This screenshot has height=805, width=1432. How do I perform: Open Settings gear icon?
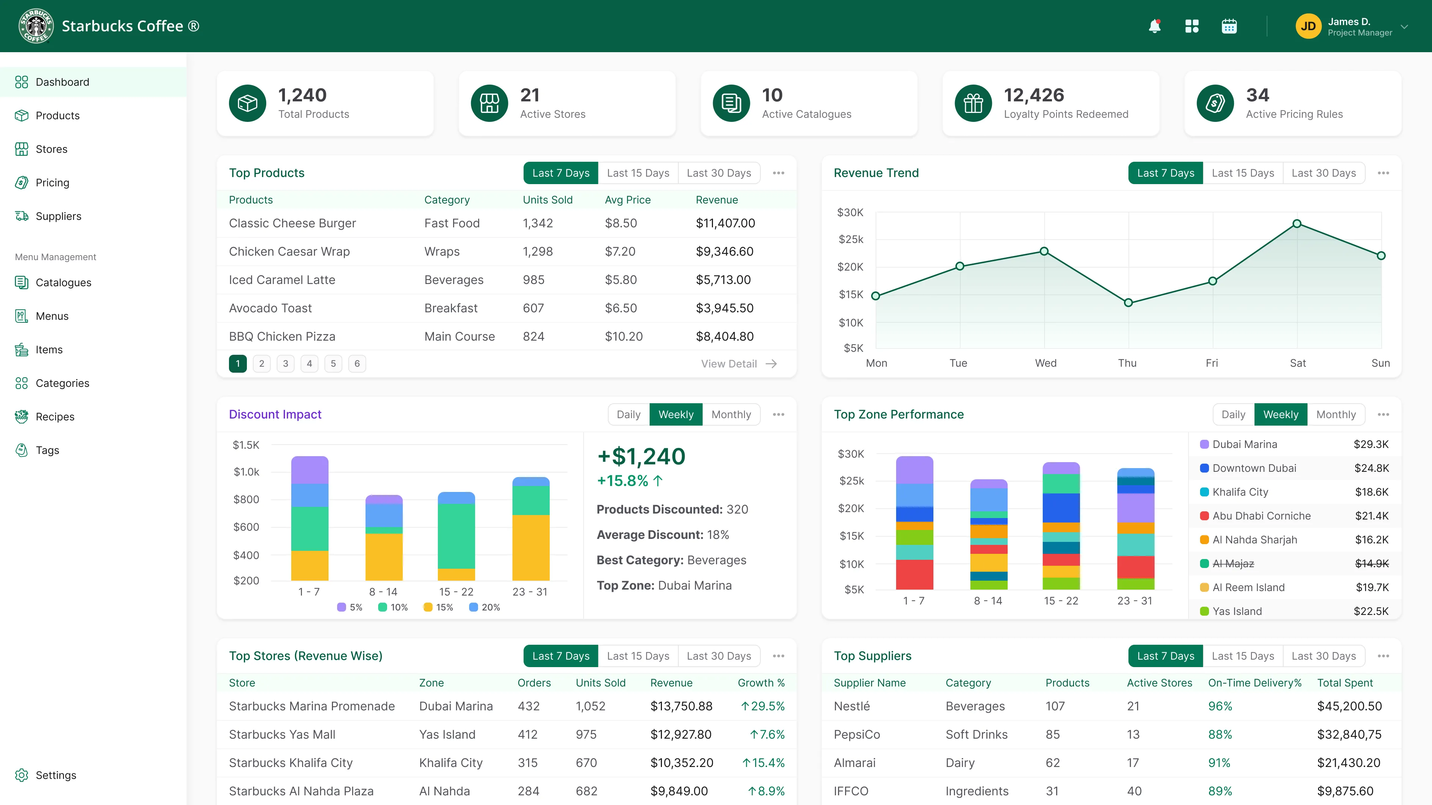(22, 775)
